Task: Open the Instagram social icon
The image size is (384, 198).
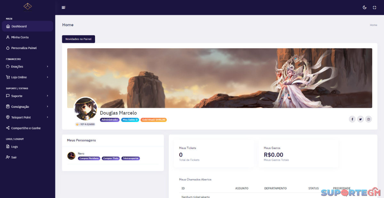Action: [369, 119]
